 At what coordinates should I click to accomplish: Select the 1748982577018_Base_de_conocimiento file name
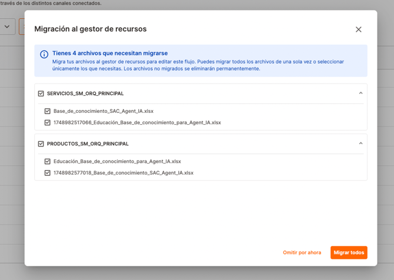click(123, 173)
